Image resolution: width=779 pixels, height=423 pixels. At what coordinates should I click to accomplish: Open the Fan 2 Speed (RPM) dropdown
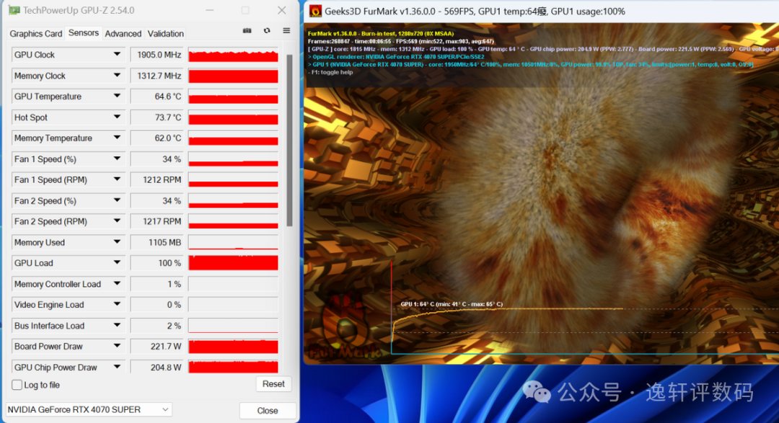(x=117, y=221)
